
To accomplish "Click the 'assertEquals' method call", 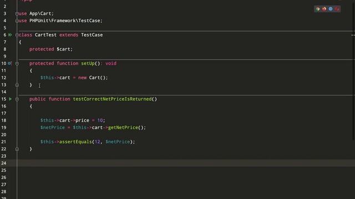I will [x=75, y=142].
